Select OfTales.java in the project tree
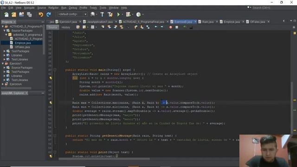The height and width of the screenshot is (167, 297). pos(22,47)
